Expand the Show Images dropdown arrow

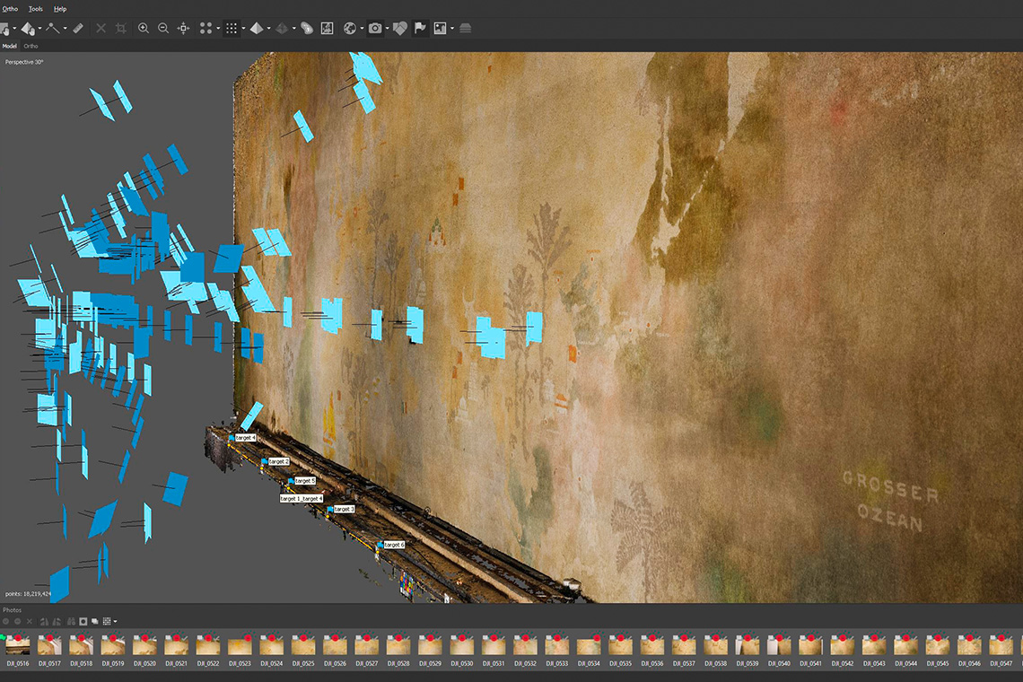452,29
